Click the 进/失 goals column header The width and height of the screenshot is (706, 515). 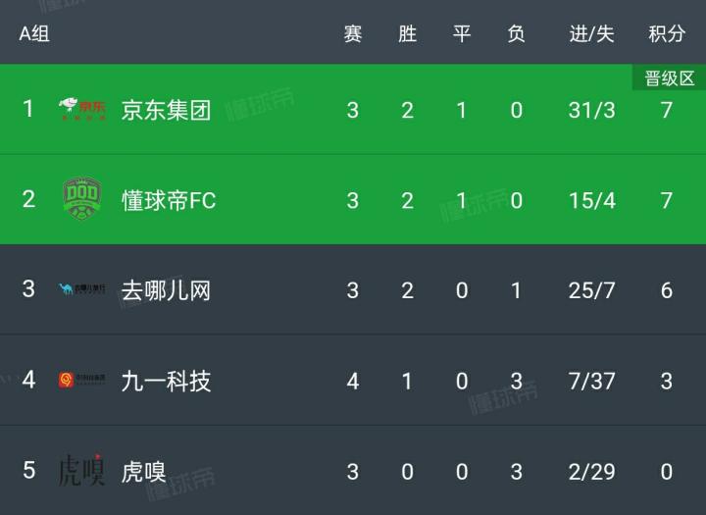pos(591,33)
